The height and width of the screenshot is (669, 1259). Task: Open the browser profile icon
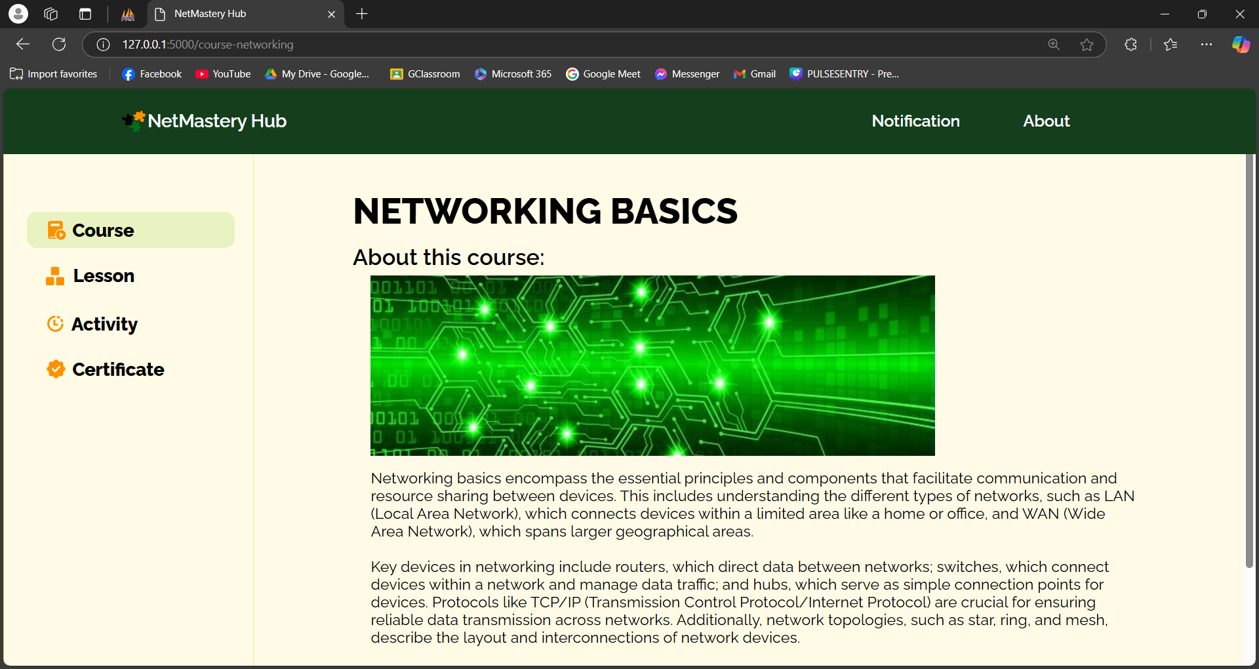(18, 14)
